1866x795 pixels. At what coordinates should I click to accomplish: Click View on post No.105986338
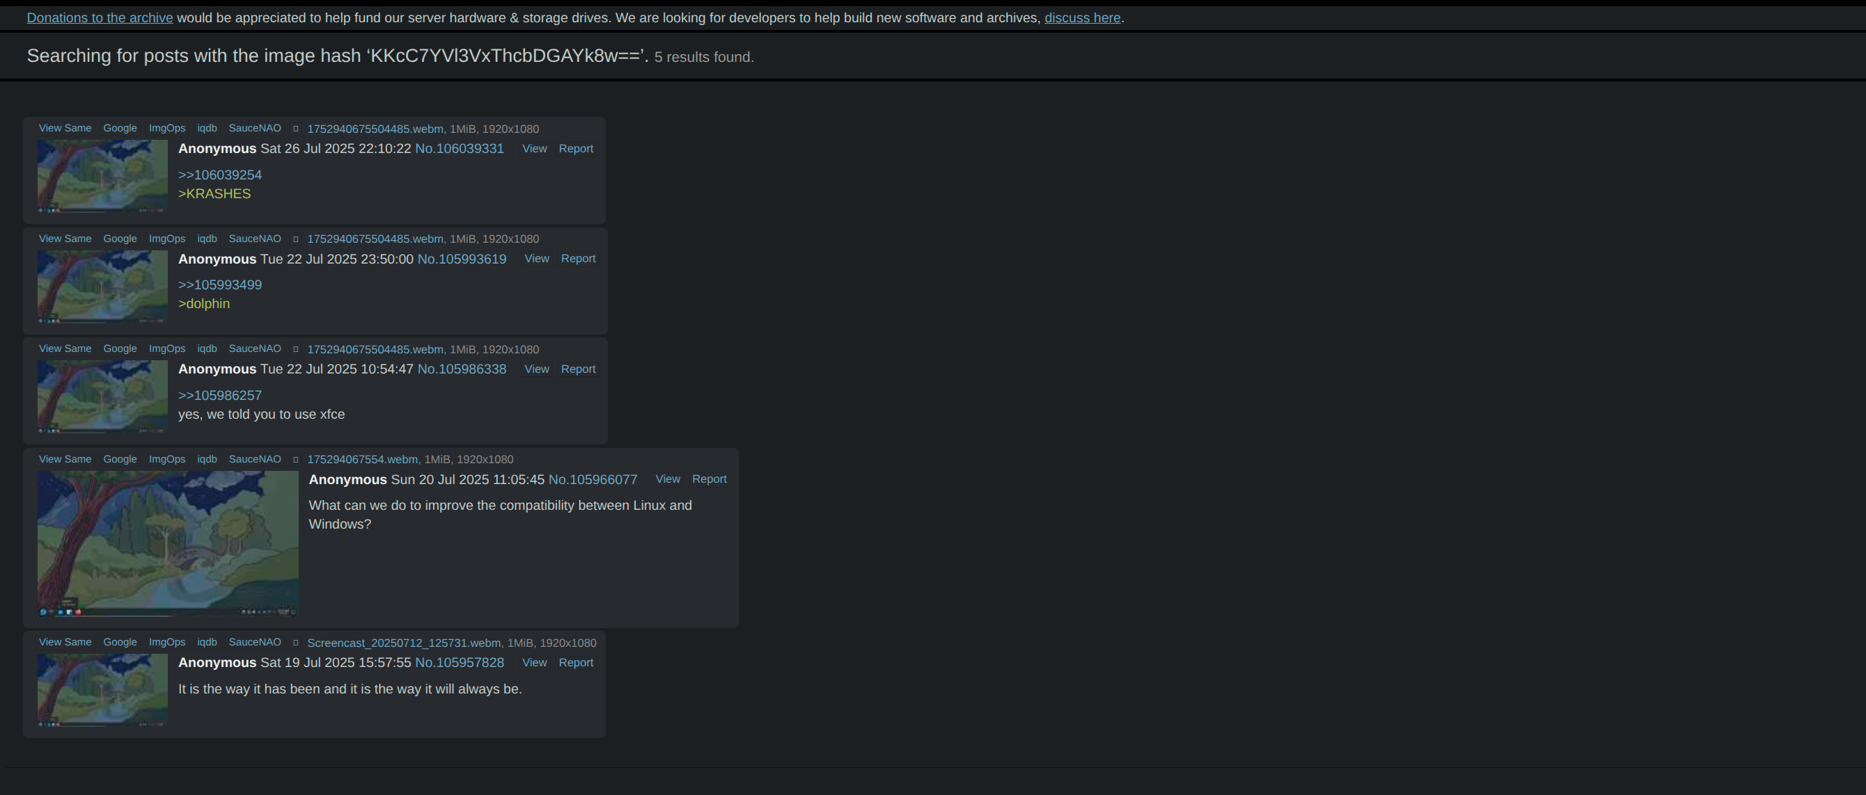pyautogui.click(x=537, y=369)
